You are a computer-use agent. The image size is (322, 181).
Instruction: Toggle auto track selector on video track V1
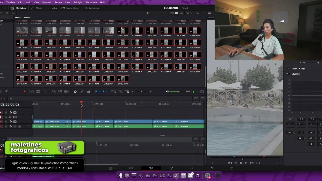click(10, 122)
